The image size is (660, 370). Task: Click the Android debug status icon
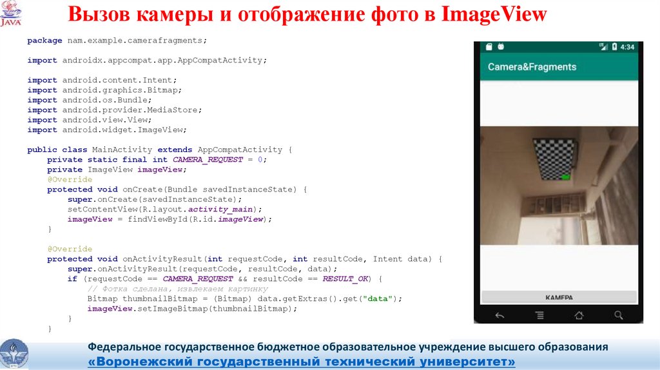tap(501, 47)
